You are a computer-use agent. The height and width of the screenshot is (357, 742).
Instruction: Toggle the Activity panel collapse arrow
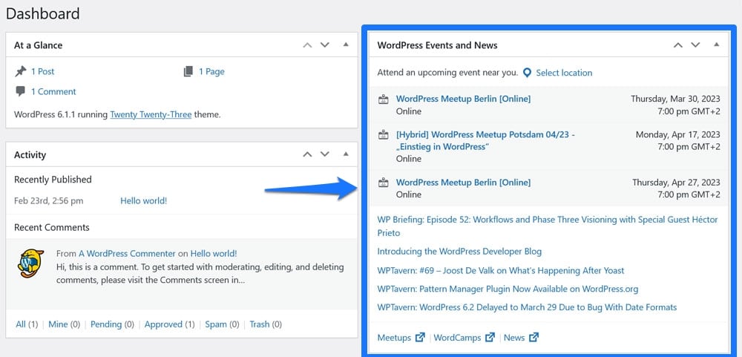click(x=345, y=154)
